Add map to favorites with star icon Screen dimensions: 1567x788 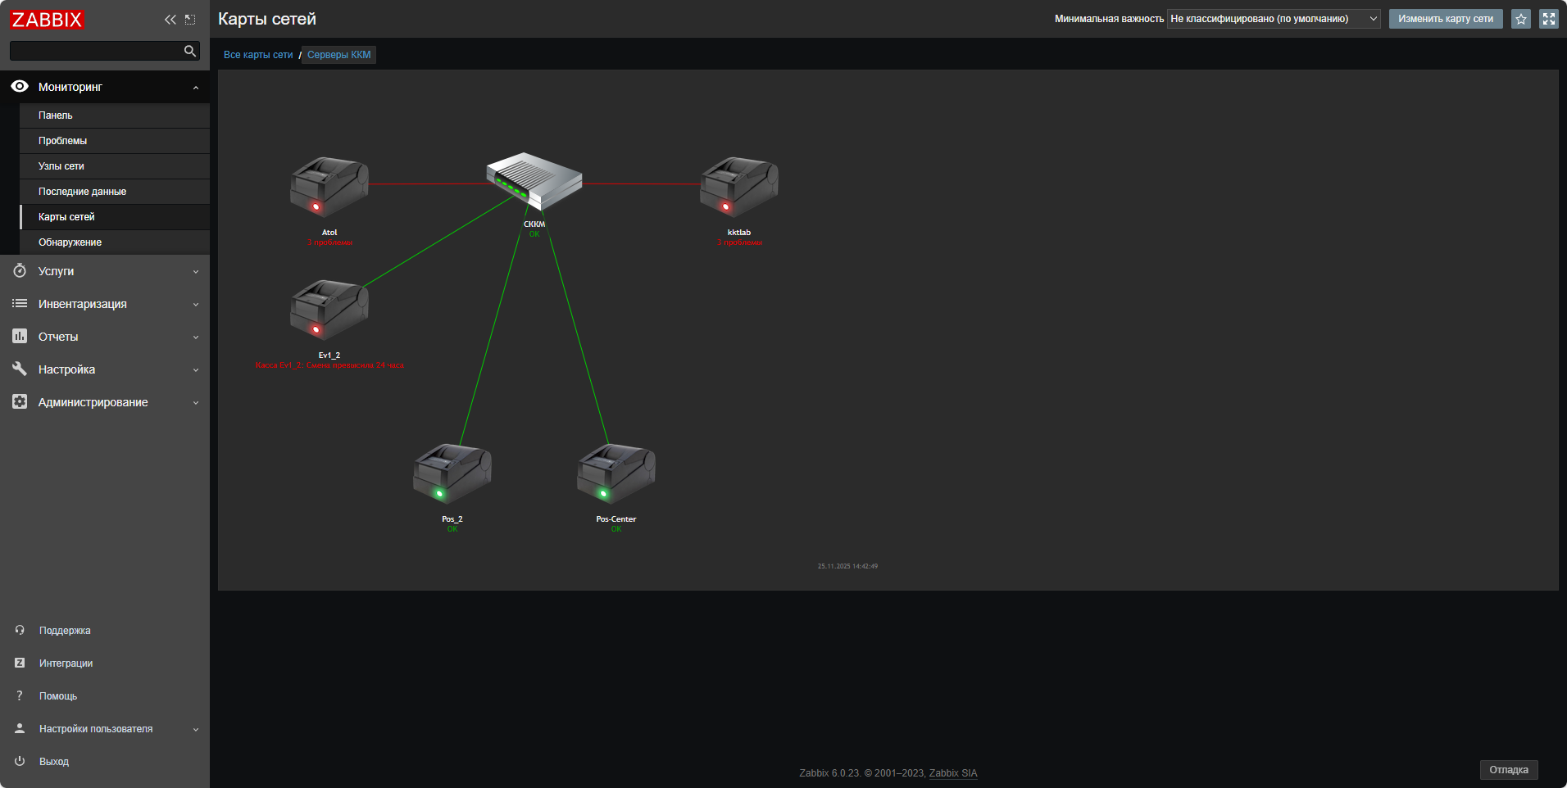click(x=1521, y=19)
